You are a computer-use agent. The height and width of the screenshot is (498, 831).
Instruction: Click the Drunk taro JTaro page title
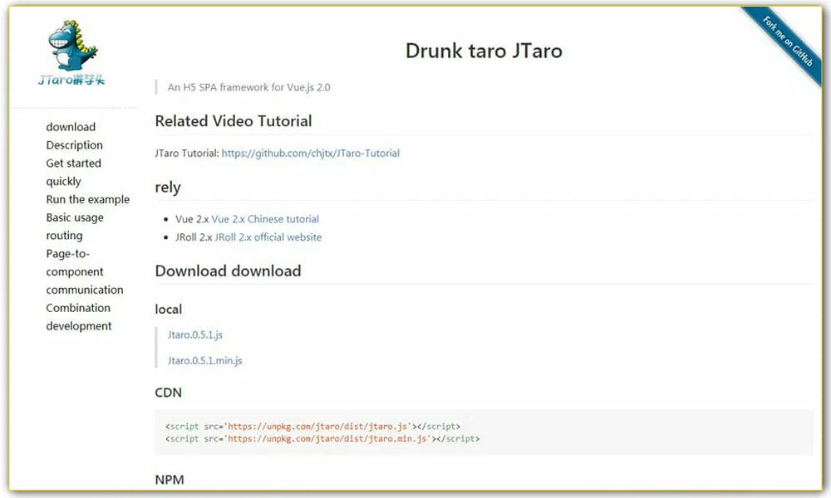point(483,51)
